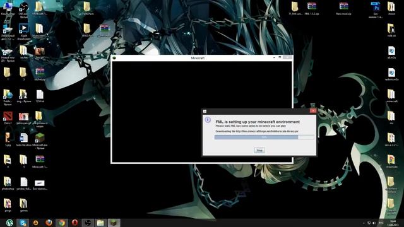Click the volume icon in system tray

click(374, 223)
